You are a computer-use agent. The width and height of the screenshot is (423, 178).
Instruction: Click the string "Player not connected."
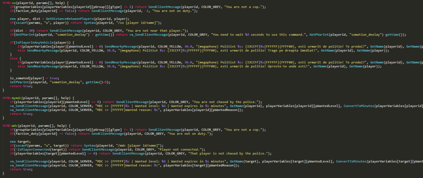pos(180,149)
